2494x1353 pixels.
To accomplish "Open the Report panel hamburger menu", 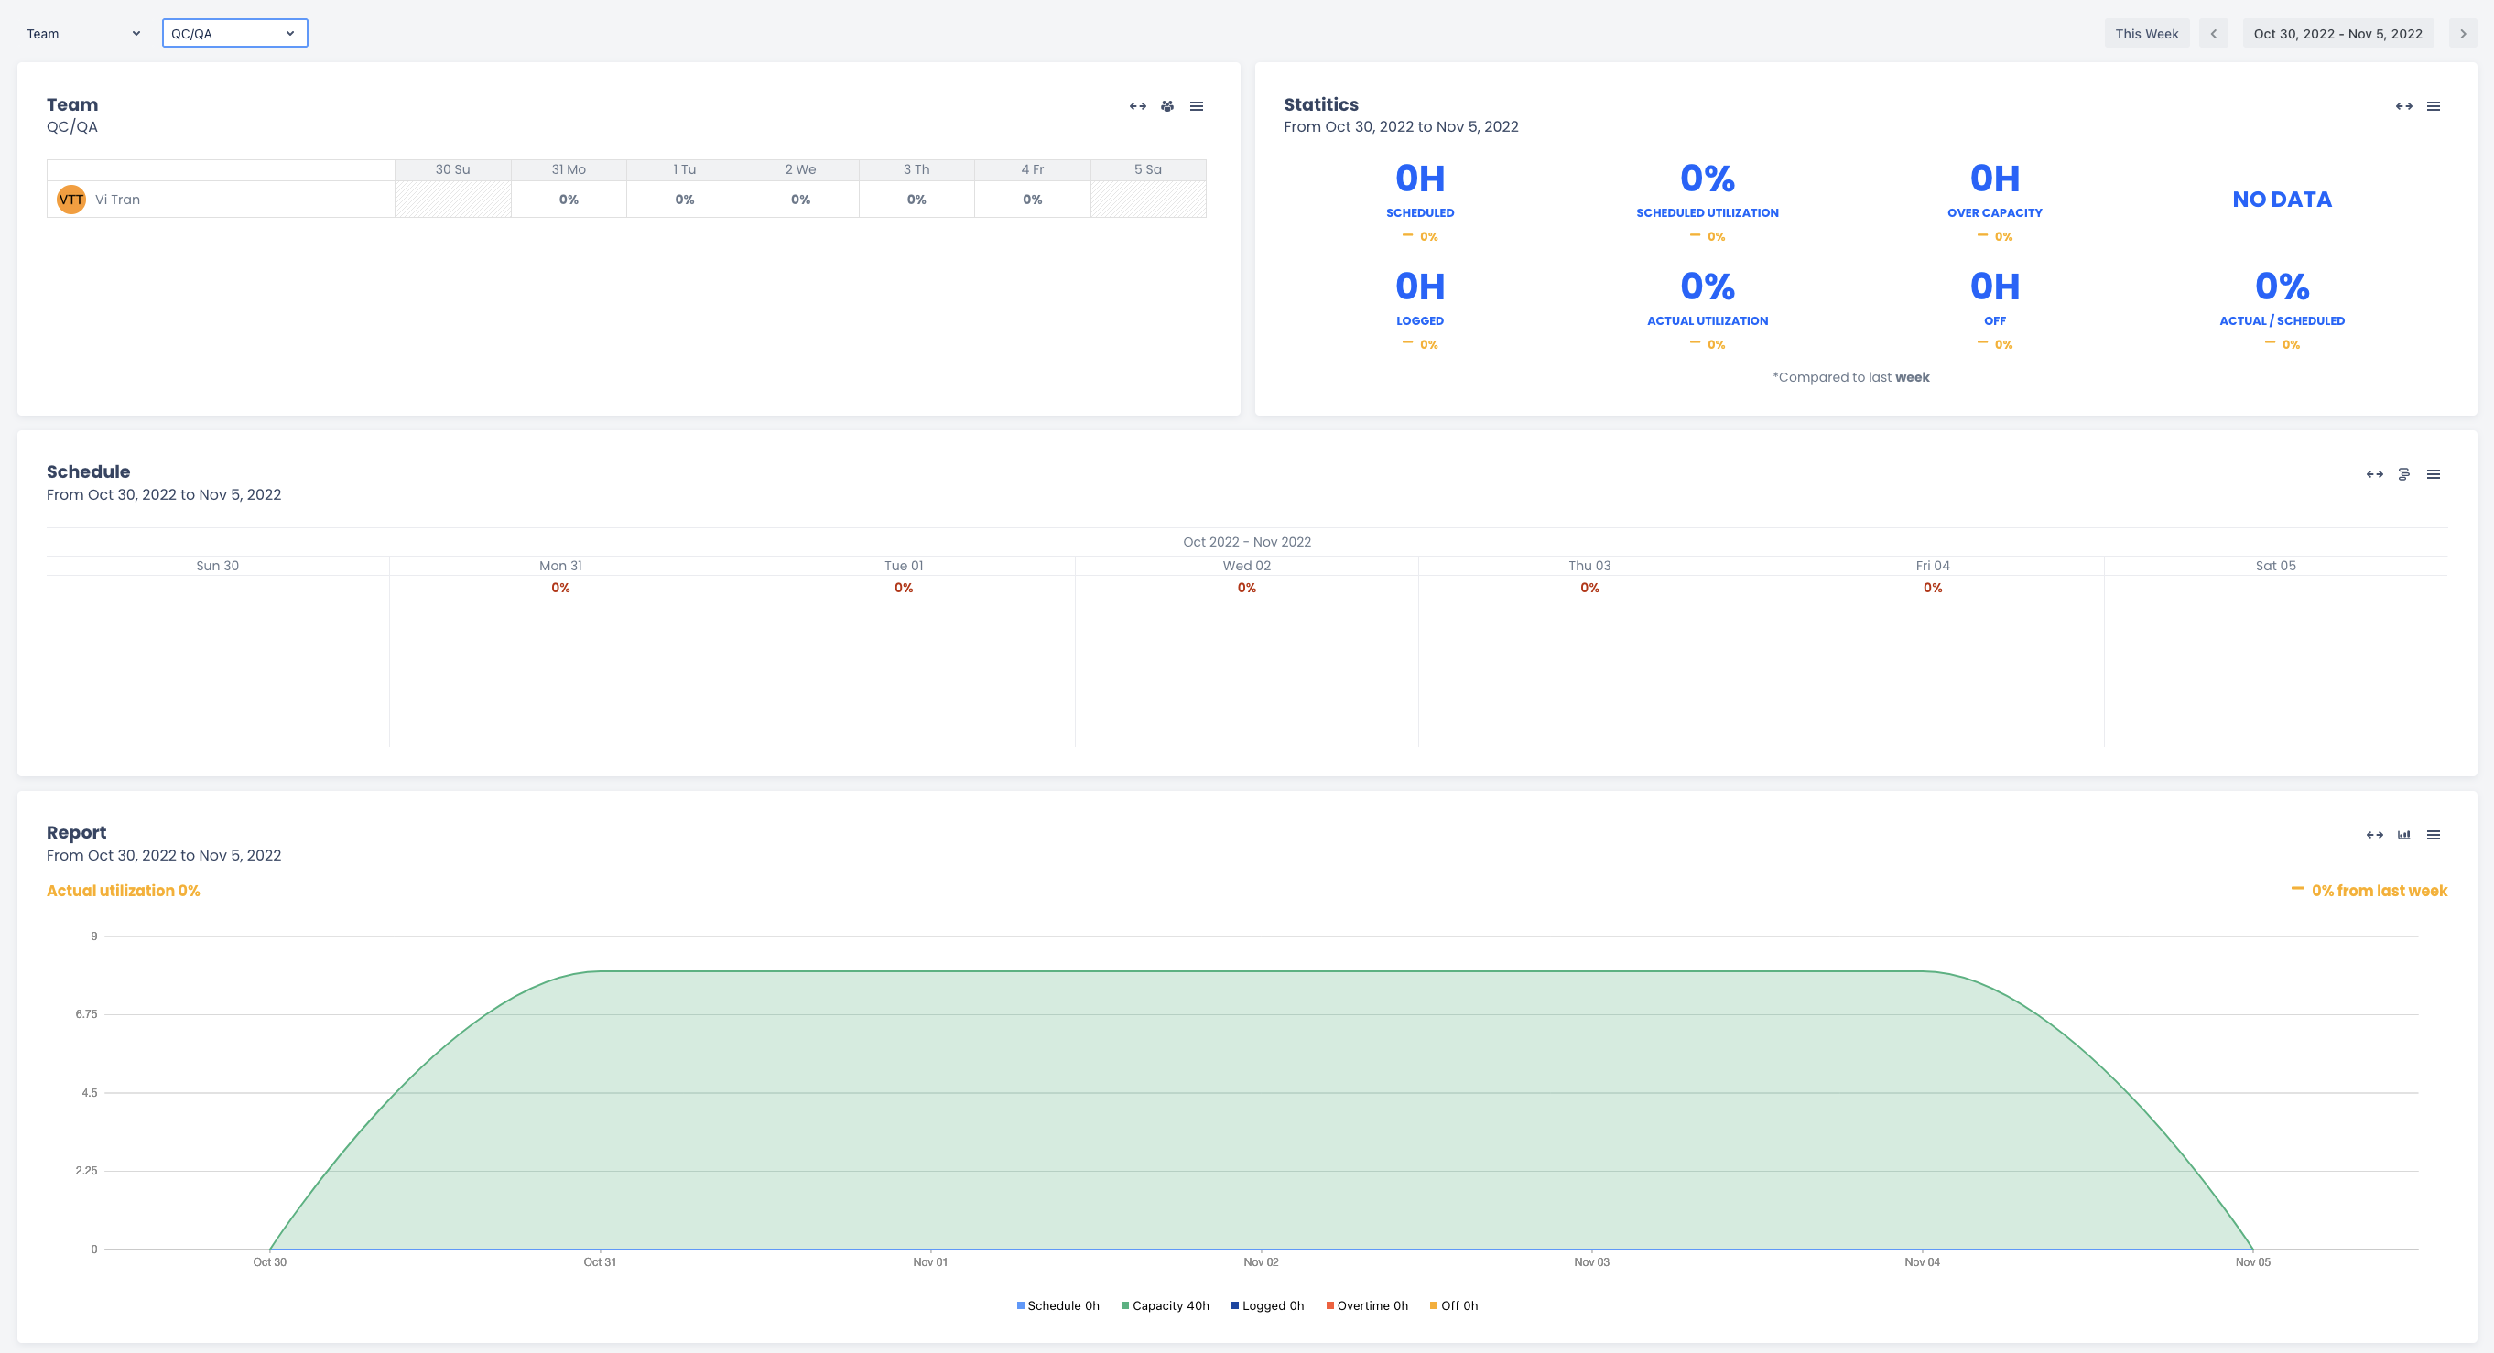I will tap(2433, 835).
